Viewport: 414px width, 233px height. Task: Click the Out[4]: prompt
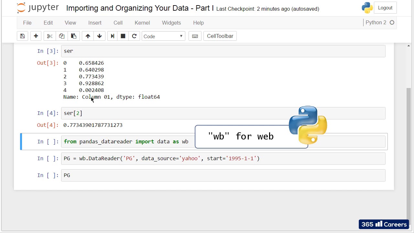[48, 125]
